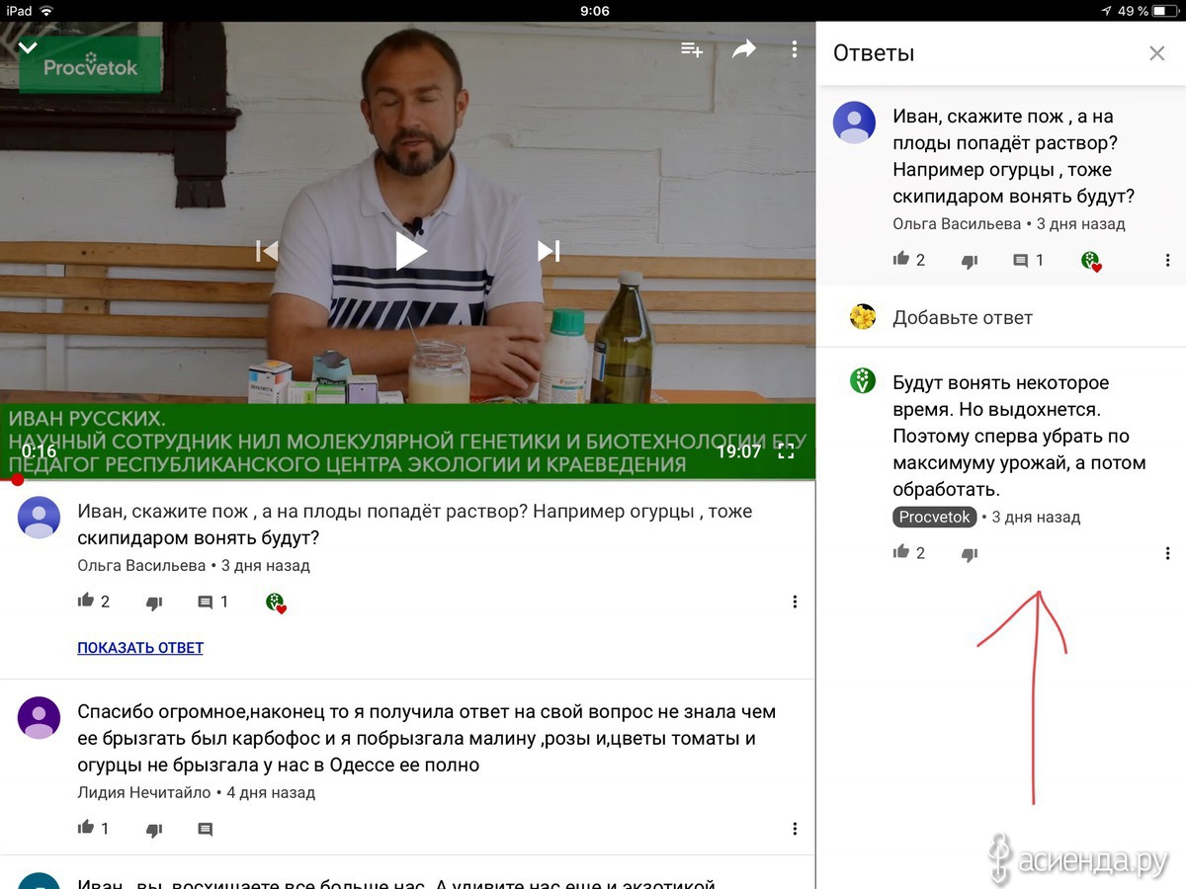The width and height of the screenshot is (1186, 889).
Task: Select Ольга Васильева name in replies panel
Action: point(957,224)
